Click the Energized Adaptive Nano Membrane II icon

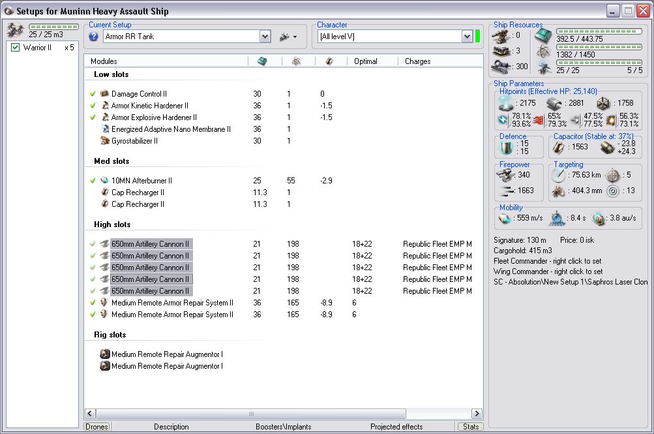pyautogui.click(x=105, y=129)
